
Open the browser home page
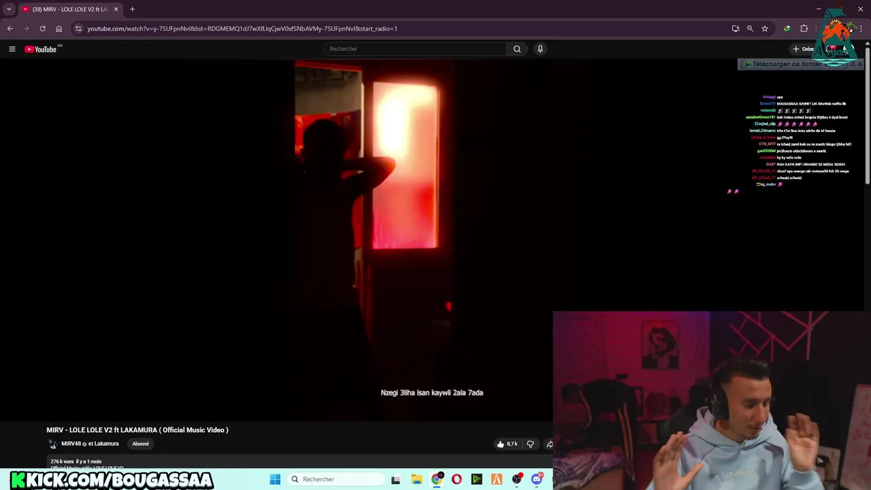pyautogui.click(x=59, y=29)
